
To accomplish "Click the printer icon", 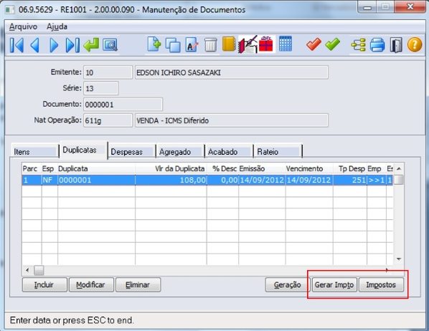I will [377, 45].
